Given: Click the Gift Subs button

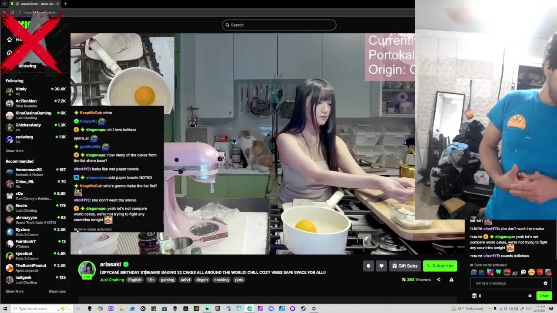Looking at the screenshot, I should [405, 266].
